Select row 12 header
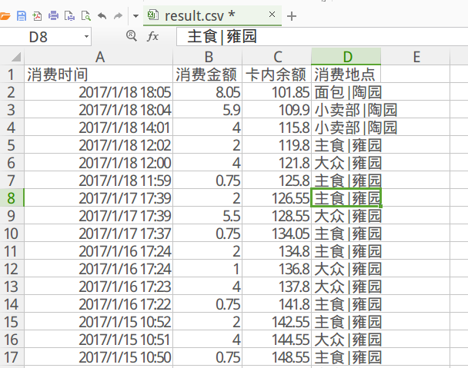 pyautogui.click(x=12, y=270)
